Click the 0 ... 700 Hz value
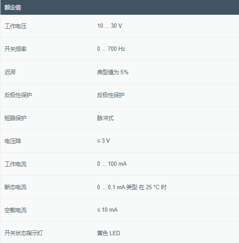239x243 pixels. [111, 49]
